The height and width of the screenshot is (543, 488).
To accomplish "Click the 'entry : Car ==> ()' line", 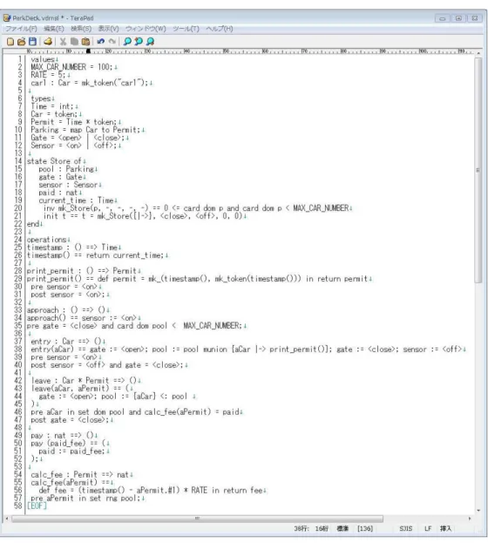I will 68,341.
